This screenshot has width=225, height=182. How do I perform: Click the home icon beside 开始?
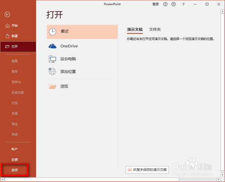pos(7,26)
